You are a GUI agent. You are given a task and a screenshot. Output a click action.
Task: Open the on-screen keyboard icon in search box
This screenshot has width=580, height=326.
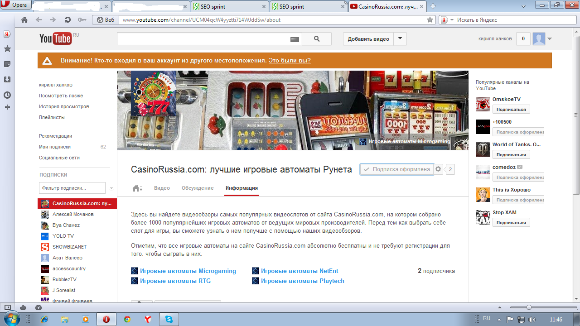295,39
